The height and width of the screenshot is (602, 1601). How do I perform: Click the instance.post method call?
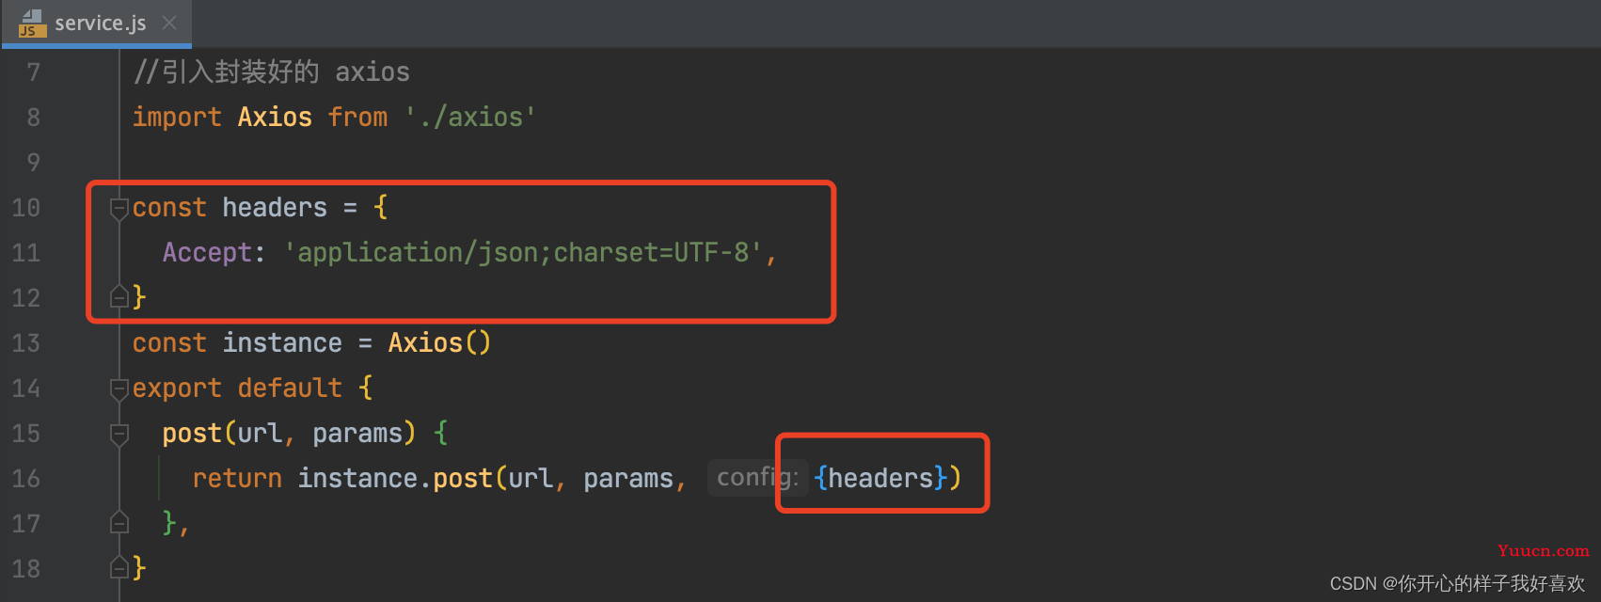[395, 479]
